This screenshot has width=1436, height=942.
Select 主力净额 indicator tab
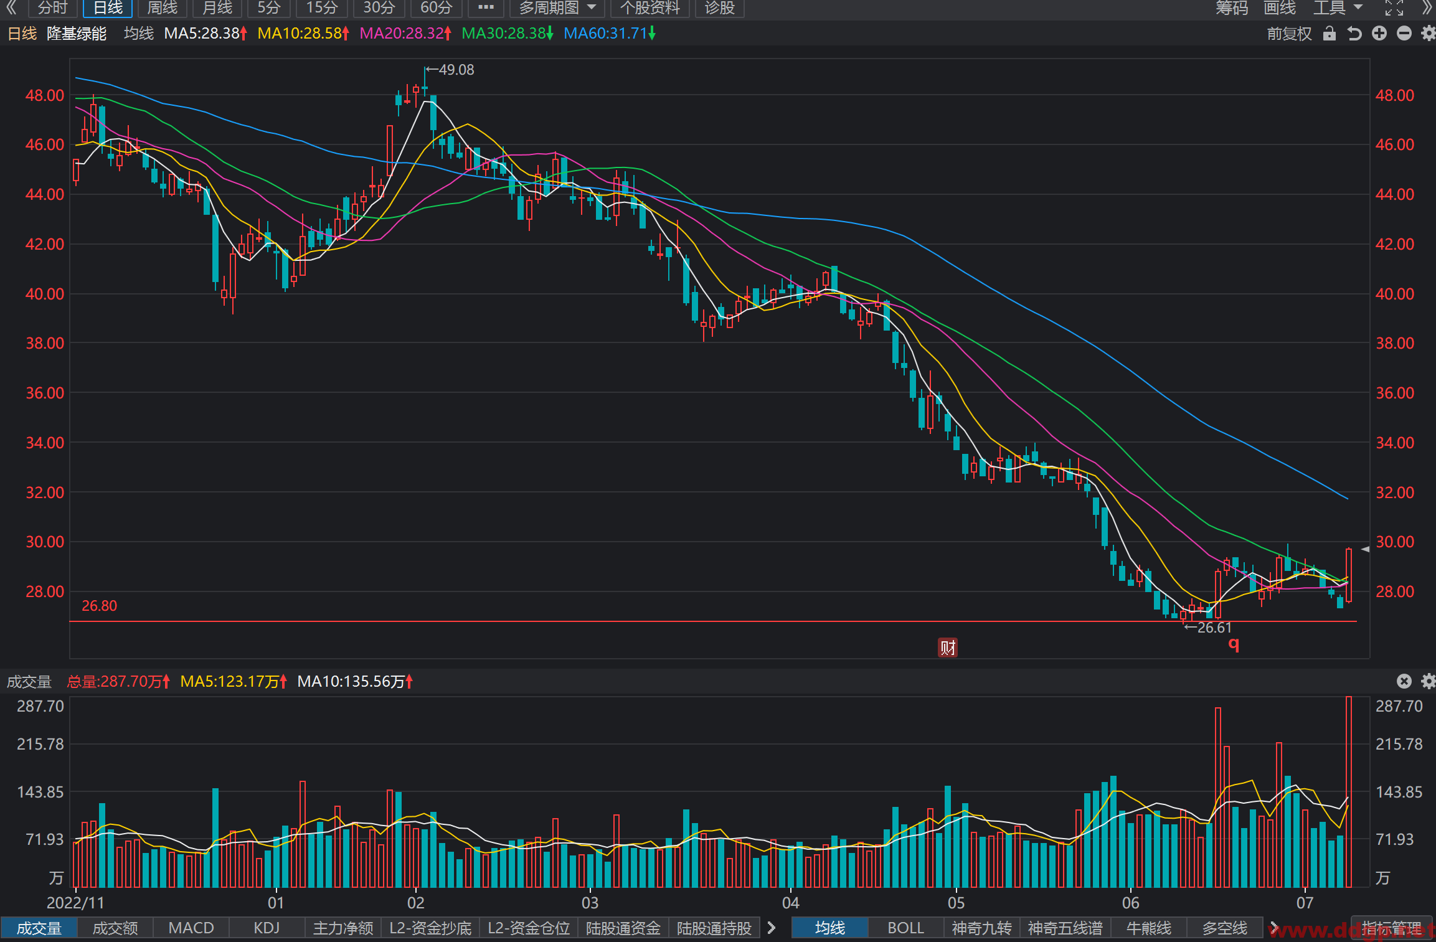(343, 928)
